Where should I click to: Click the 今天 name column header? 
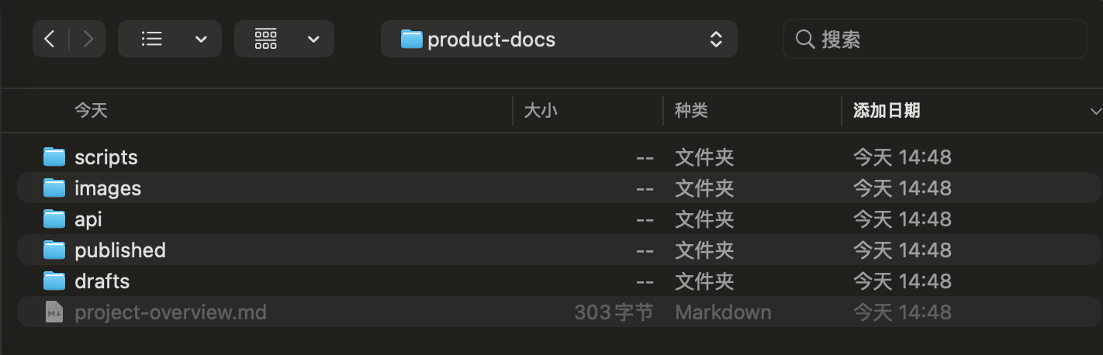[x=91, y=111]
